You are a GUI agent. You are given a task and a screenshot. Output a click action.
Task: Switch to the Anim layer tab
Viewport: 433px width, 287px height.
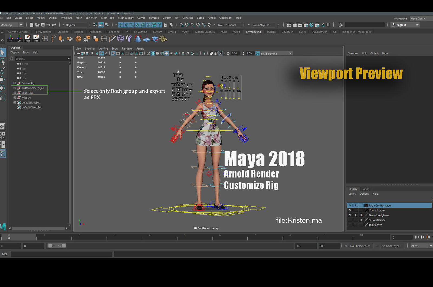366,189
